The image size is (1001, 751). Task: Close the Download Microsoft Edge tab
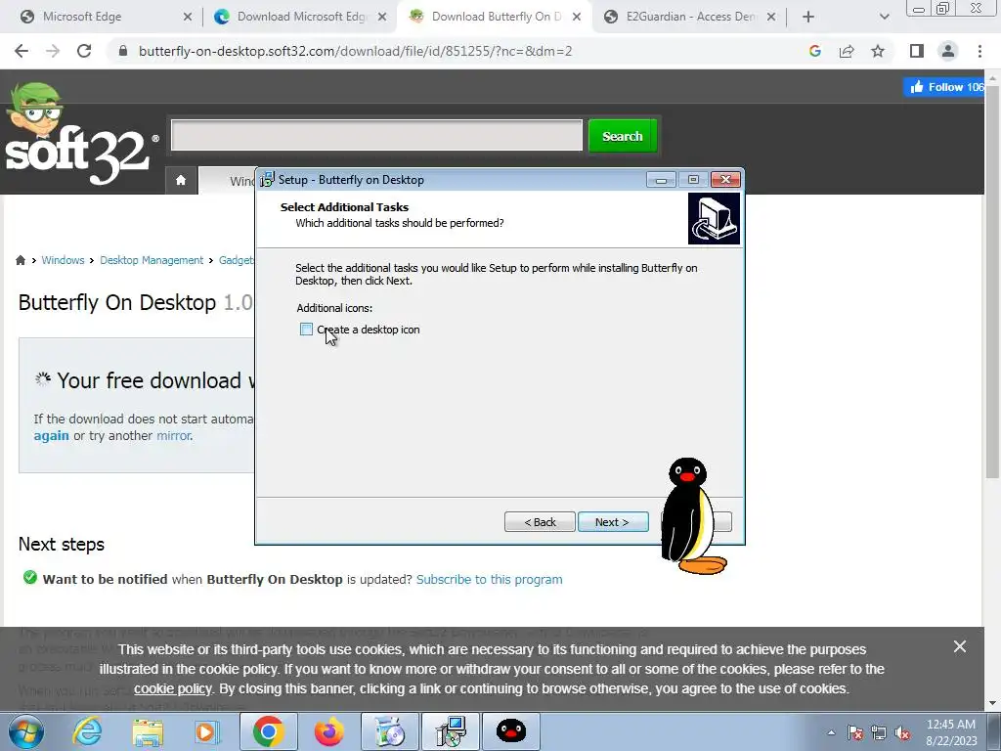click(382, 18)
